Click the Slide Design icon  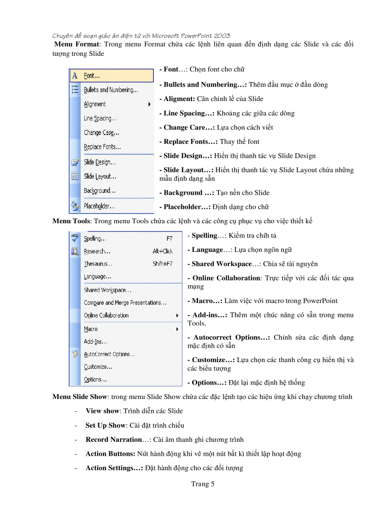[x=75, y=162]
